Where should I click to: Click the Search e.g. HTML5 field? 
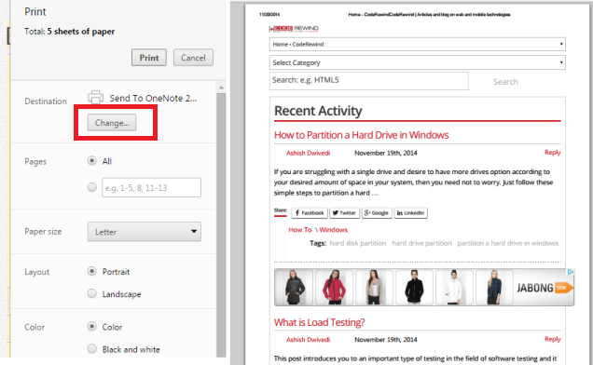[x=368, y=80]
